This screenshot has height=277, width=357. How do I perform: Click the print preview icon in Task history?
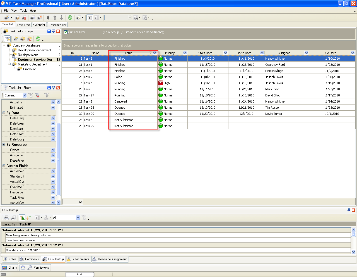(x=13, y=218)
